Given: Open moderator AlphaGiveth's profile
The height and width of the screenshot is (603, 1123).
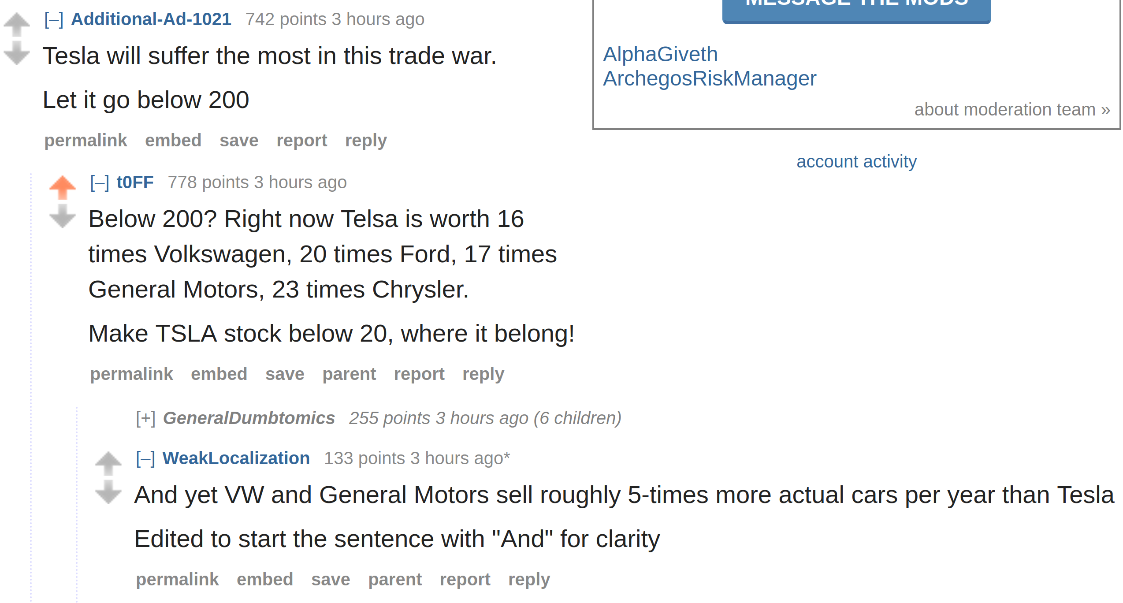Looking at the screenshot, I should tap(660, 54).
